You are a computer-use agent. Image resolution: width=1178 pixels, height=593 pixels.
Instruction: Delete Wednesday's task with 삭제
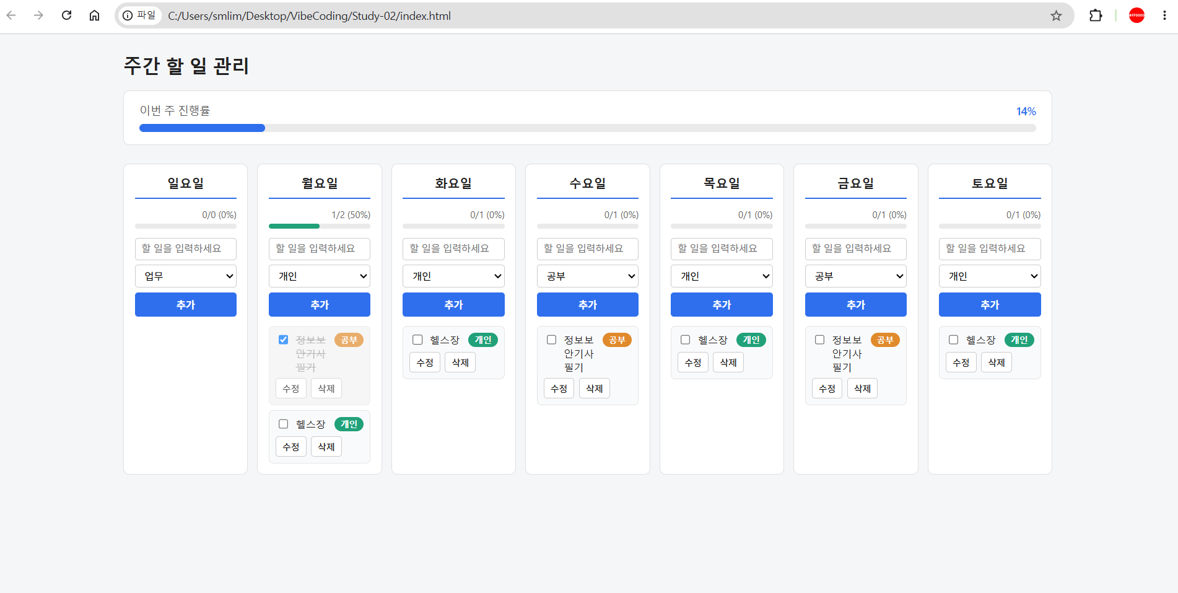coord(595,389)
